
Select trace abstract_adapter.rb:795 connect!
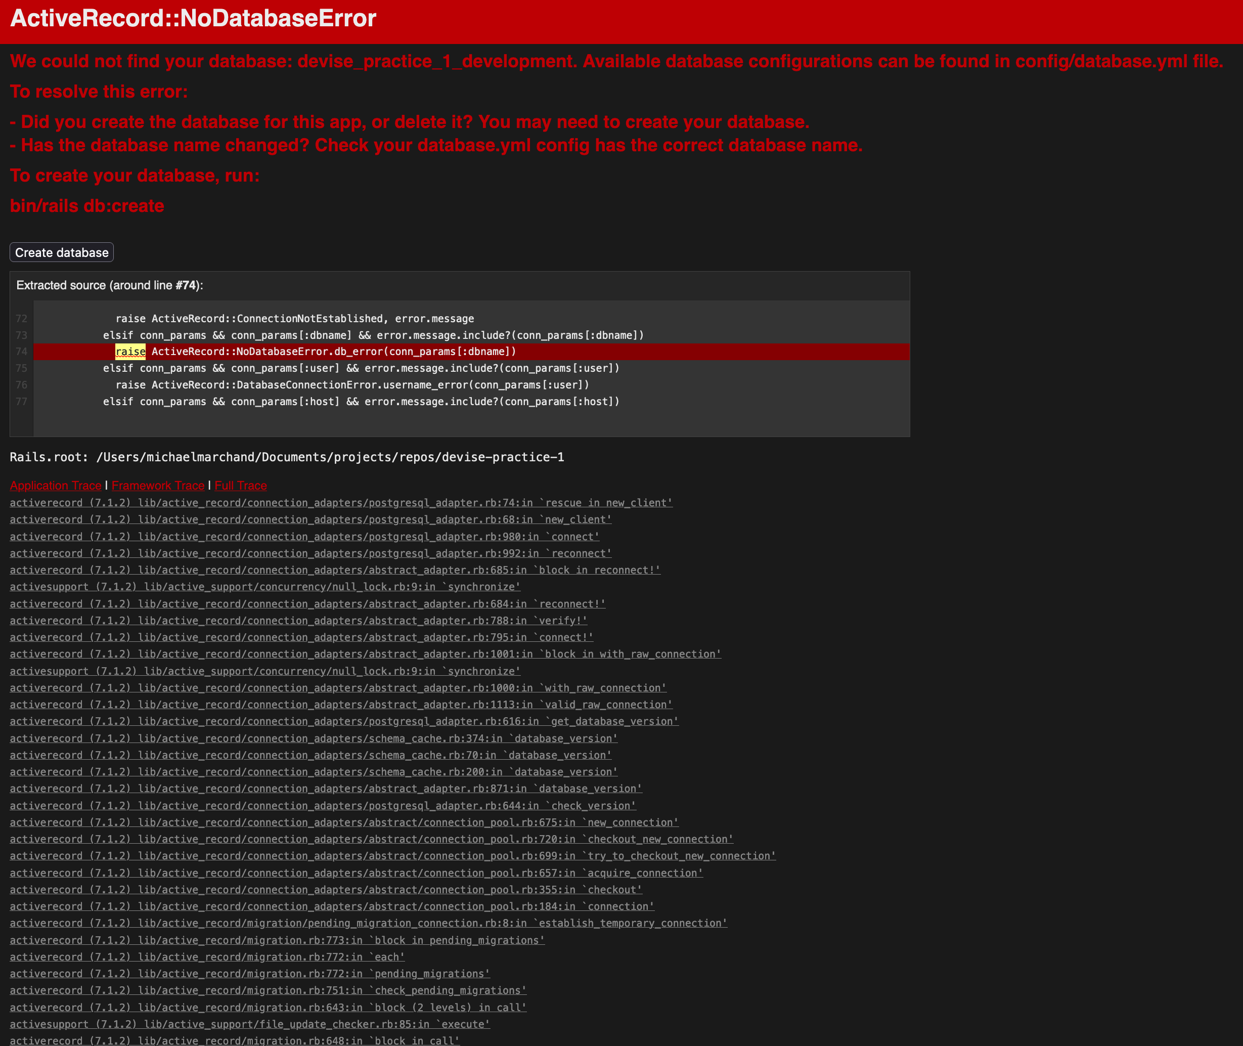(302, 637)
